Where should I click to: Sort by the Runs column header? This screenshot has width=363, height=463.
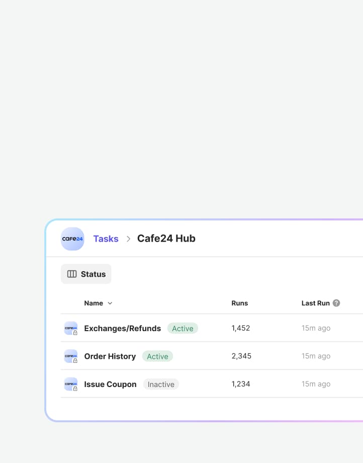click(239, 303)
